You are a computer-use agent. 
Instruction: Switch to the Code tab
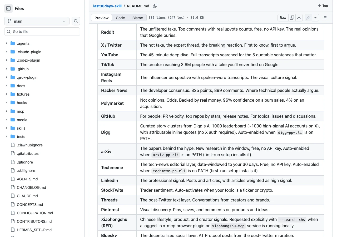click(x=120, y=18)
